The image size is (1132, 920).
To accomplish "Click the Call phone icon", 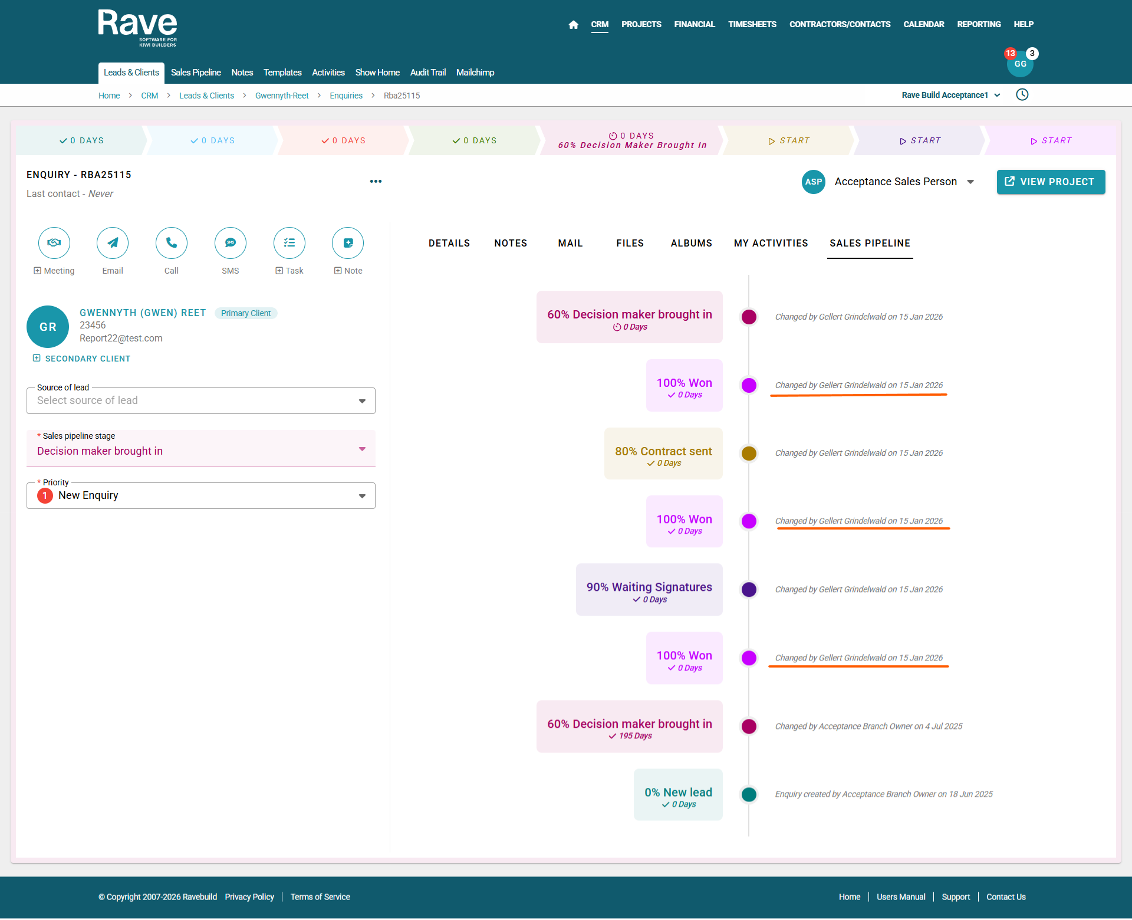I will 172,243.
